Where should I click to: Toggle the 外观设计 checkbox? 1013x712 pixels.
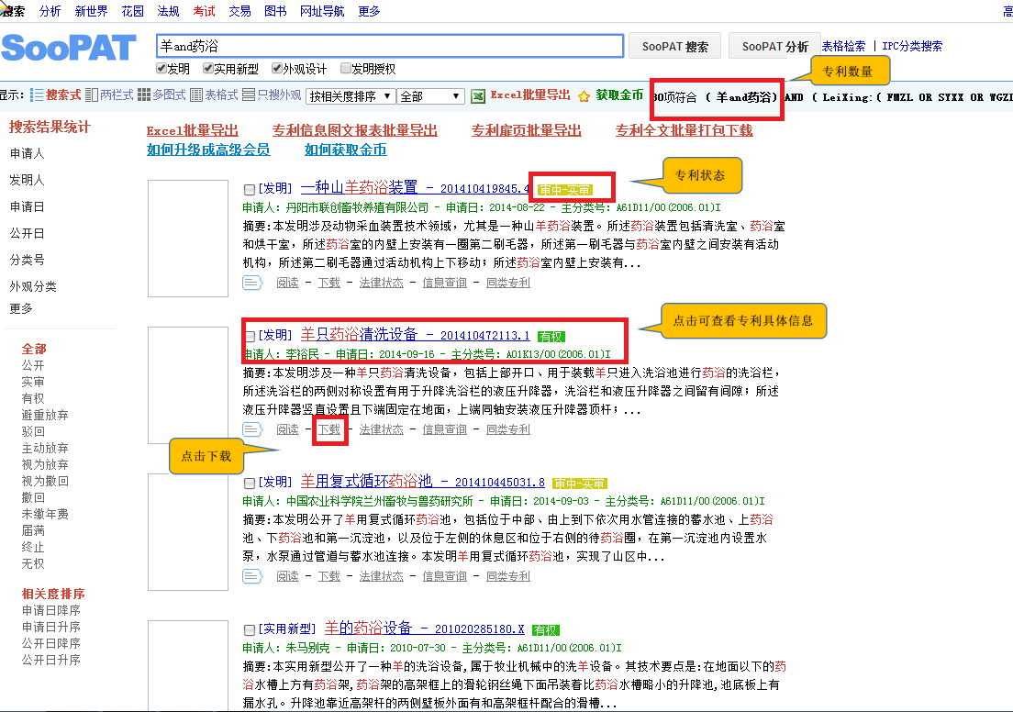277,69
